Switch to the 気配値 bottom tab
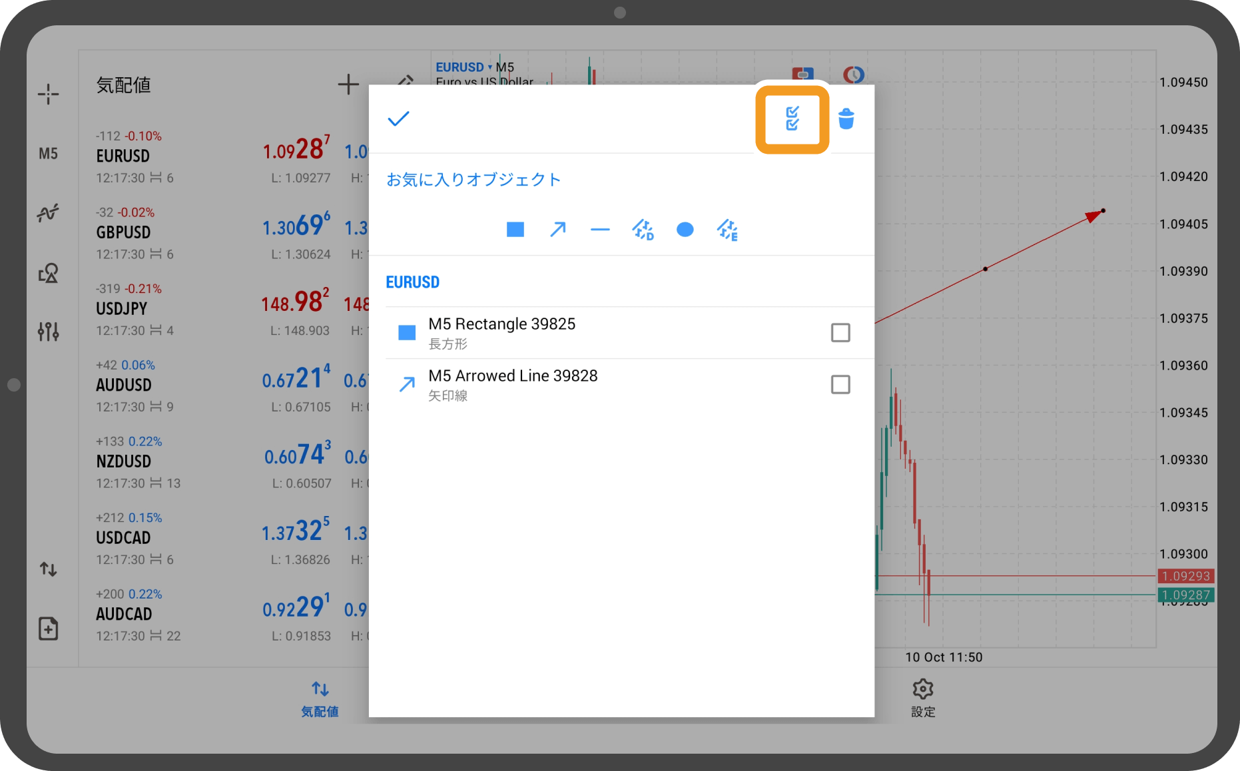1240x771 pixels. point(320,698)
